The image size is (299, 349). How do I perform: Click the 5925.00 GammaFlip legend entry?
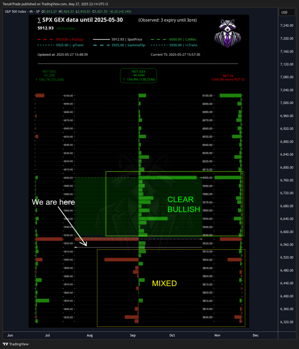click(x=119, y=45)
